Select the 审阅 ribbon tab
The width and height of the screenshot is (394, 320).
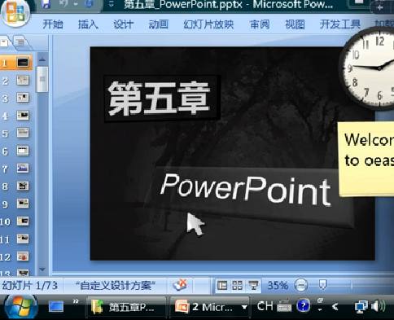click(x=260, y=24)
